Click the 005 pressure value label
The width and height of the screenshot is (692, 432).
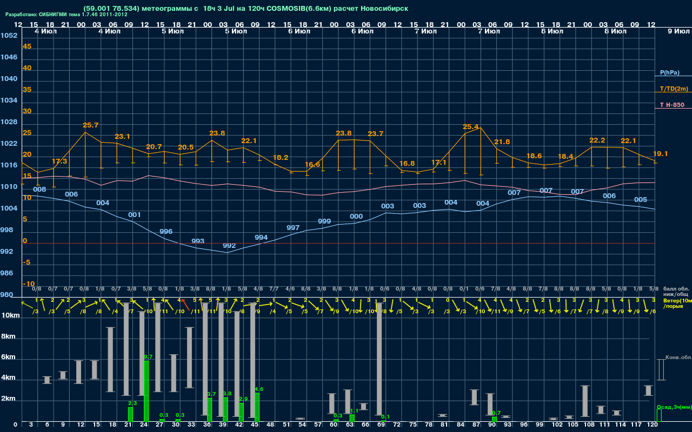(x=641, y=200)
